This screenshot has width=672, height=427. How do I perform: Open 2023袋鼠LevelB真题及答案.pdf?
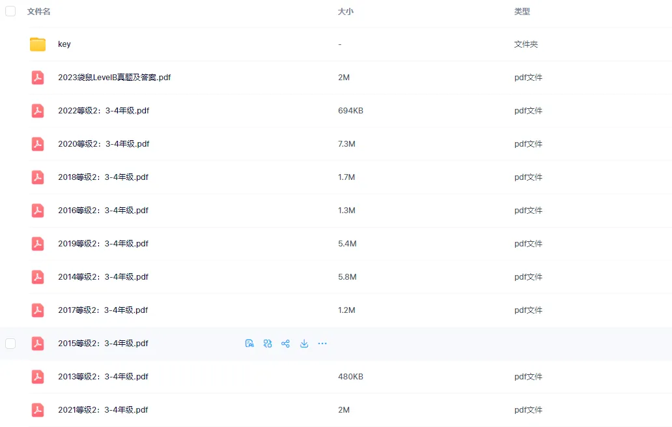(115, 77)
